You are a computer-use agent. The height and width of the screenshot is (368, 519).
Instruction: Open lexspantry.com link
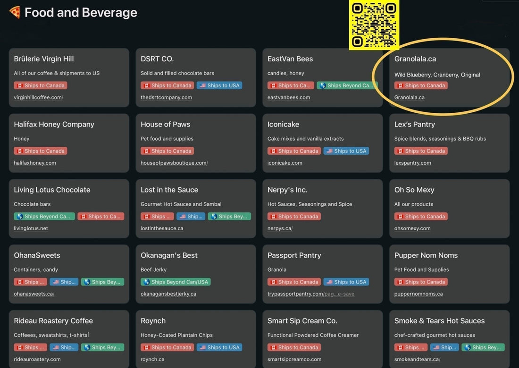click(x=412, y=163)
